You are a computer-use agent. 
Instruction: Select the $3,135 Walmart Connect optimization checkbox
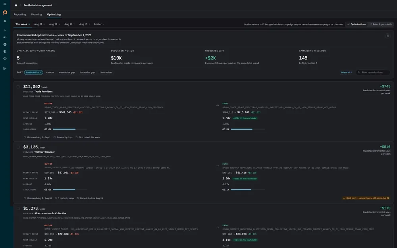[x=18, y=147]
